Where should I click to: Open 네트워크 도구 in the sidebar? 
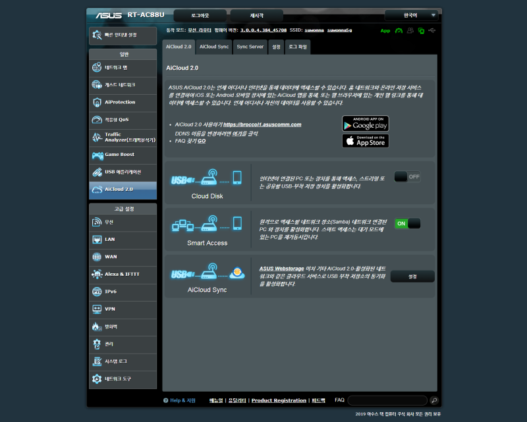click(x=123, y=379)
